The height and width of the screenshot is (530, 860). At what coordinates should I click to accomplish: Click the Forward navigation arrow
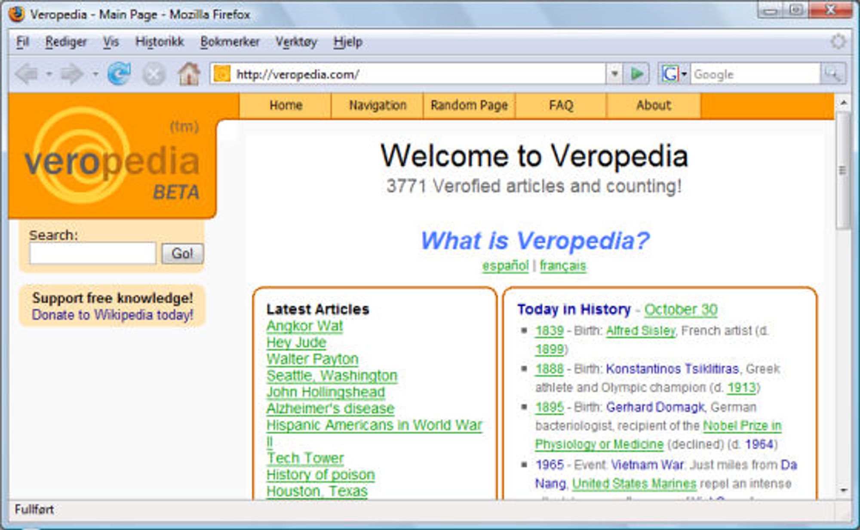coord(72,74)
